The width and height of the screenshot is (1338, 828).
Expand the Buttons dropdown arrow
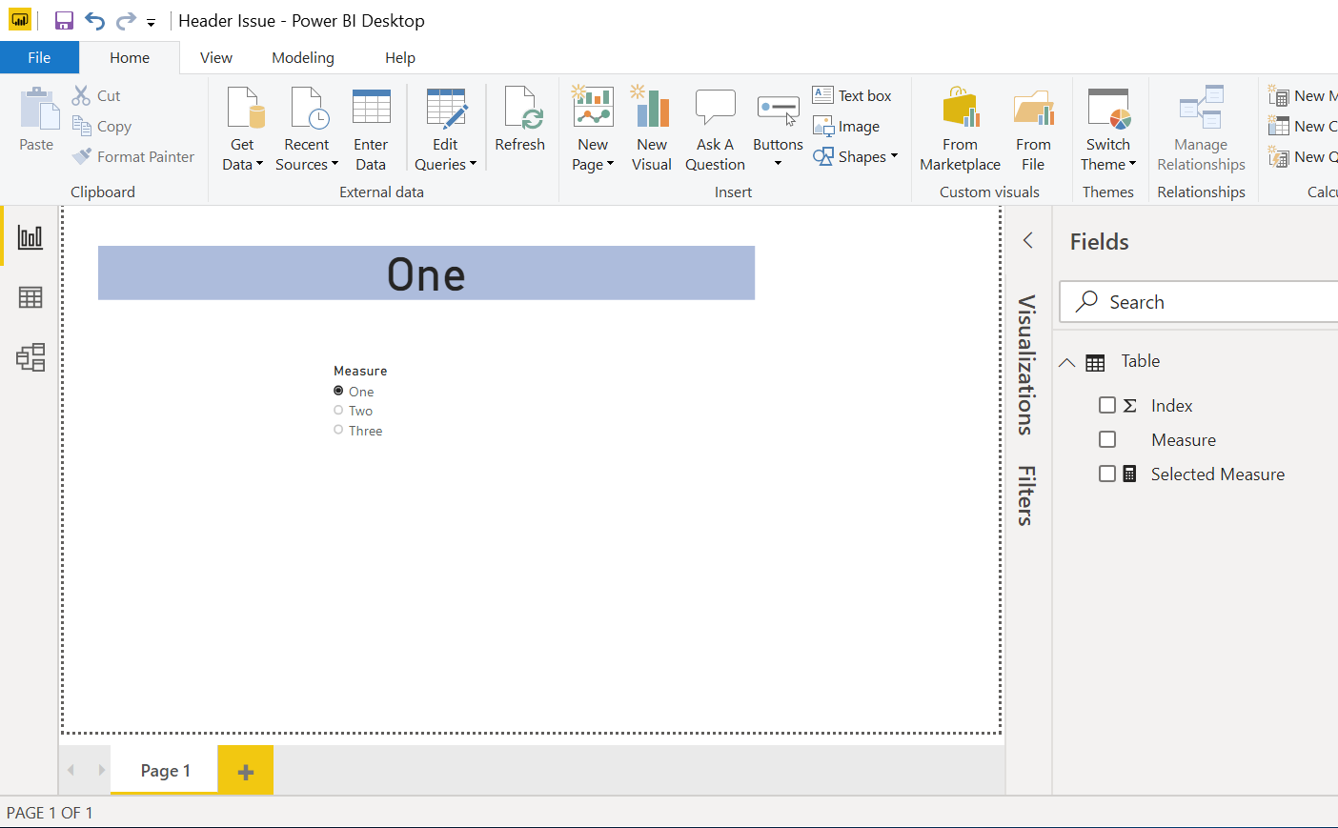[x=778, y=164]
